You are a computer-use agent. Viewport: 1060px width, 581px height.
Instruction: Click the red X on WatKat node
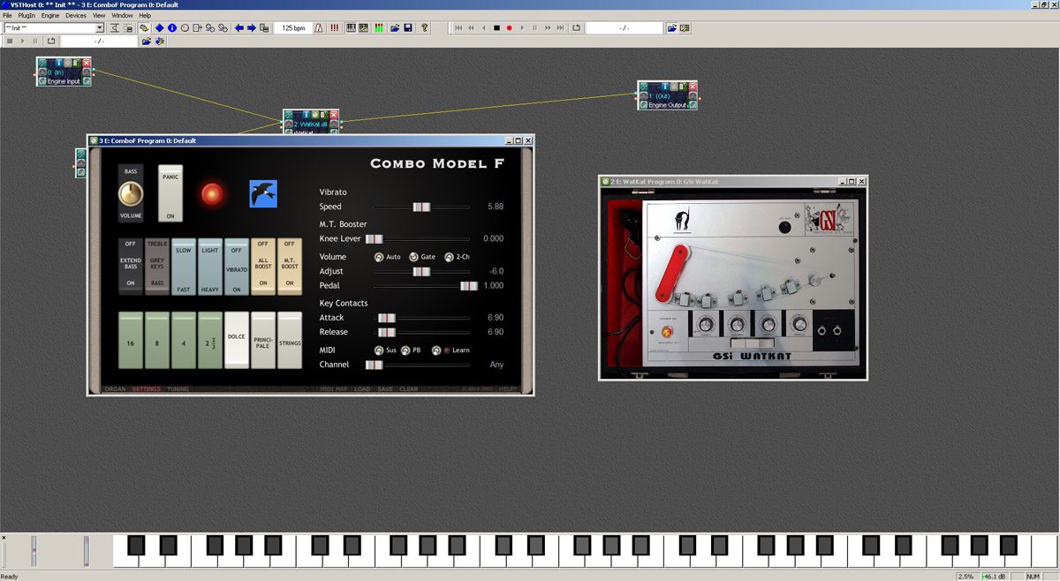point(334,115)
